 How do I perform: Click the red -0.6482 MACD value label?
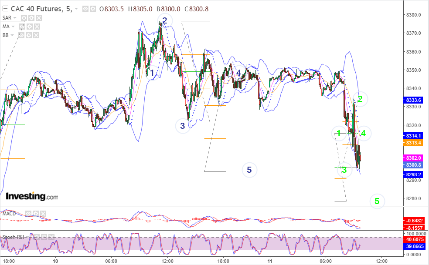click(414, 221)
